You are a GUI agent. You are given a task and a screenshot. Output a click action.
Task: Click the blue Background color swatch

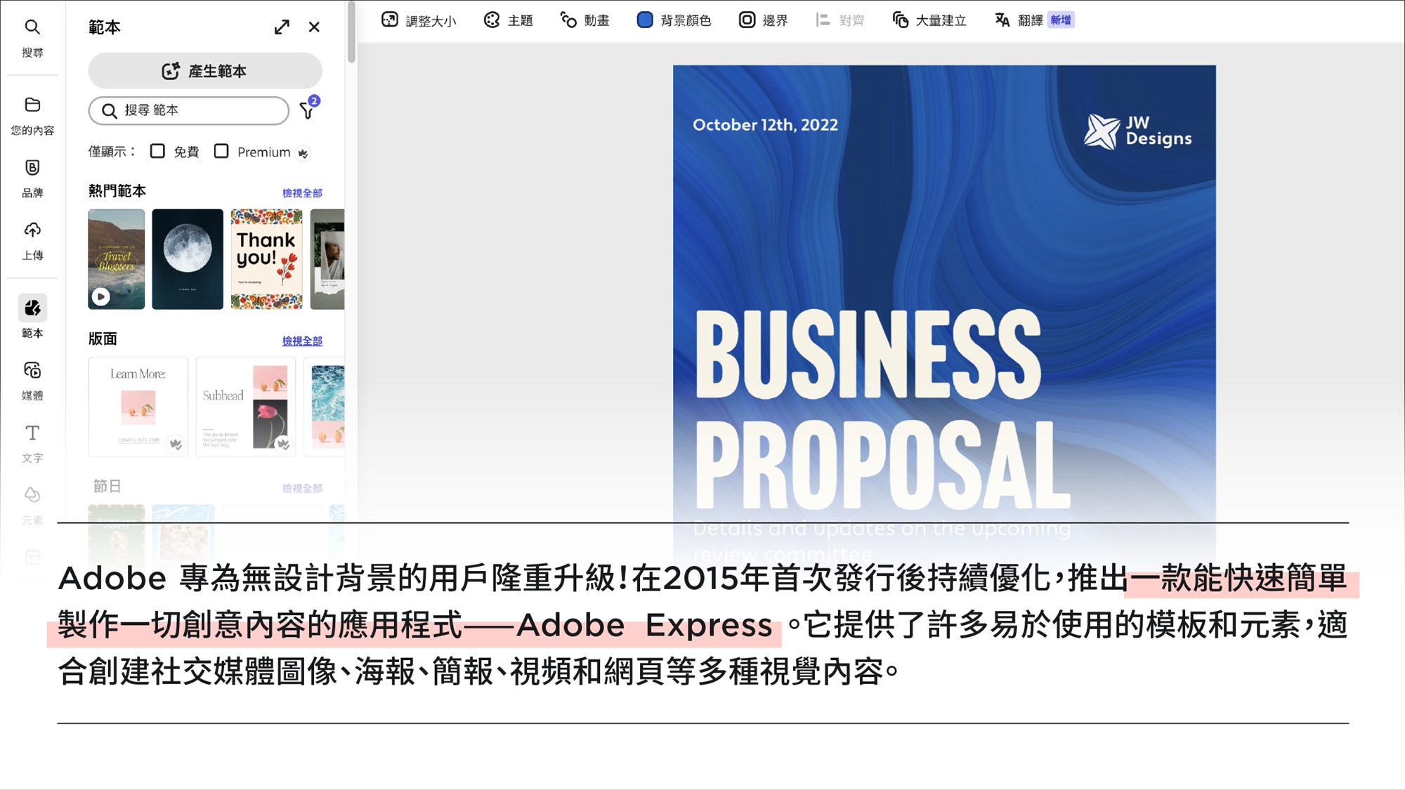[644, 20]
